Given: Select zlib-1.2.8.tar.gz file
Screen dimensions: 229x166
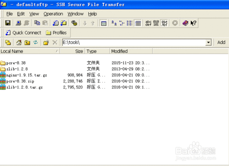Looking at the screenshot, I should 22,87.
